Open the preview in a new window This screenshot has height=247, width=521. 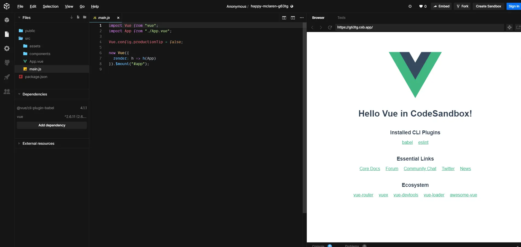(x=518, y=27)
